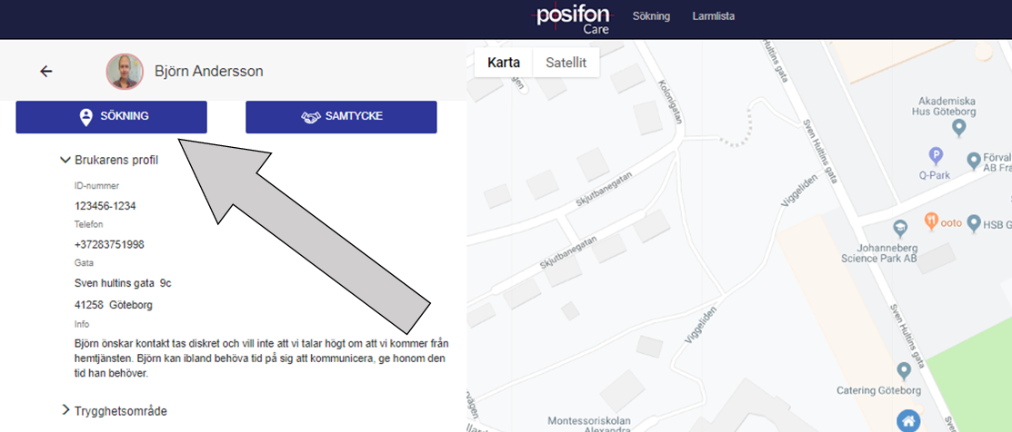The height and width of the screenshot is (432, 1012).
Task: Click the Johanneberg Science Park marker
Action: tap(899, 228)
